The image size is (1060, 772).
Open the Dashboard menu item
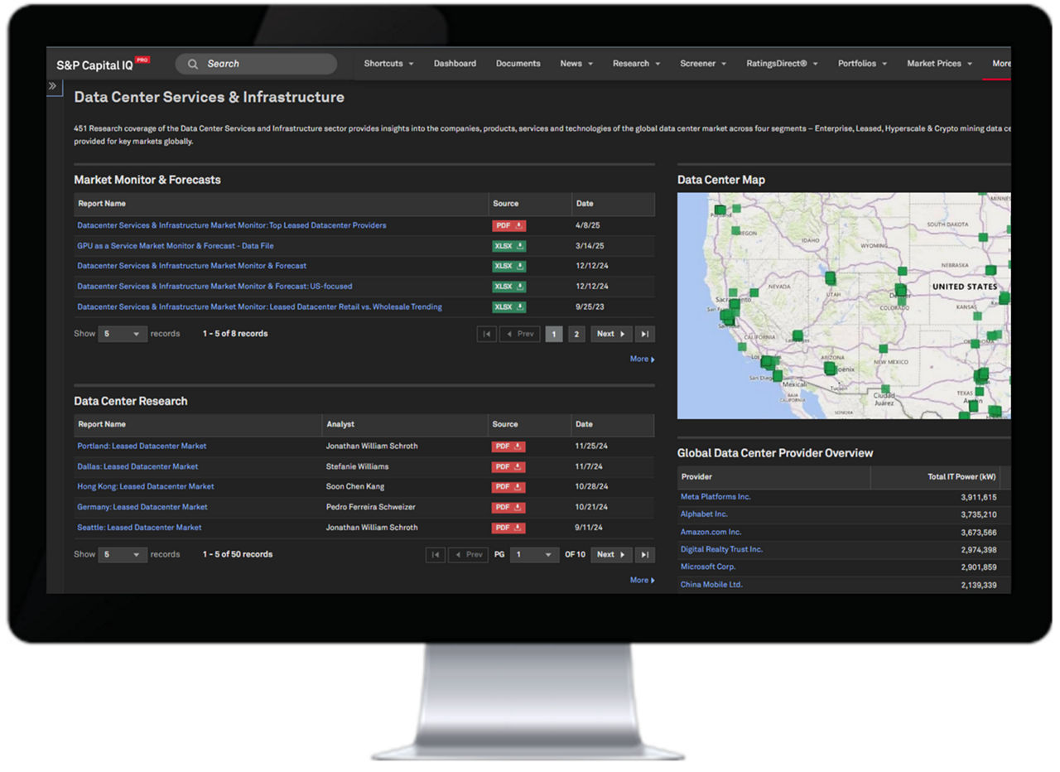pyautogui.click(x=455, y=64)
